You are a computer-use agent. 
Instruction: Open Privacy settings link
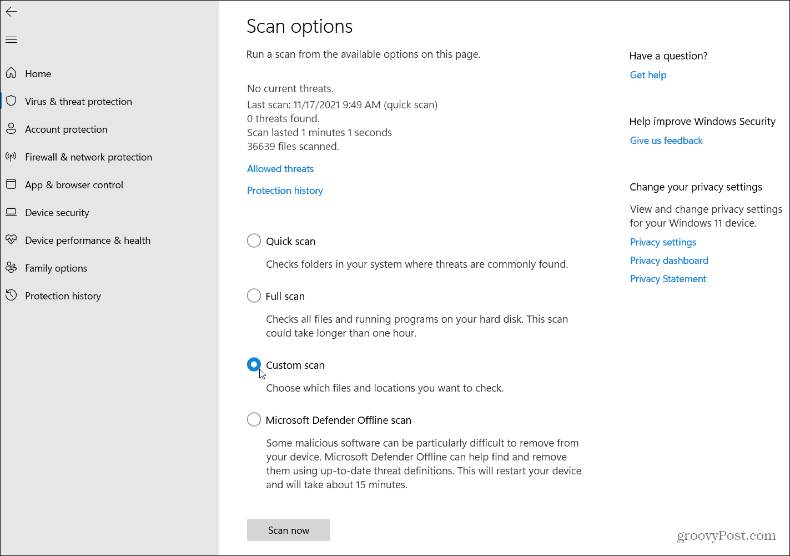(x=663, y=242)
